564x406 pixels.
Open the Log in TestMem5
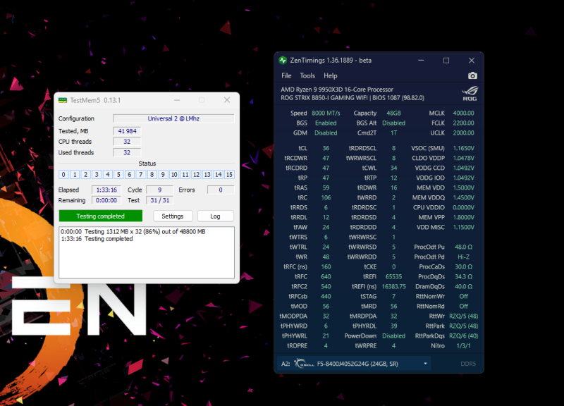click(x=216, y=216)
